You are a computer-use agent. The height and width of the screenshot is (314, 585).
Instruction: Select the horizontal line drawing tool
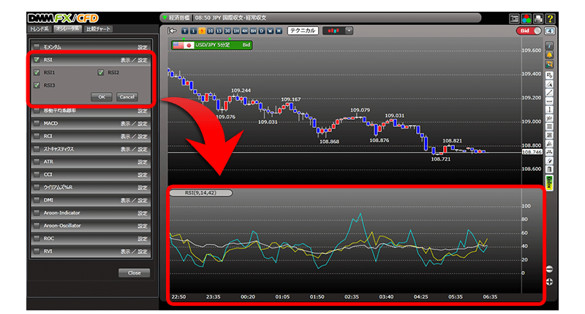pyautogui.click(x=550, y=101)
